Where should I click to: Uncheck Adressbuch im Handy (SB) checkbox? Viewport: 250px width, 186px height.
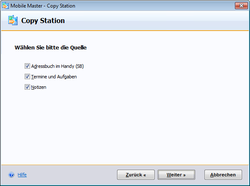(27, 66)
